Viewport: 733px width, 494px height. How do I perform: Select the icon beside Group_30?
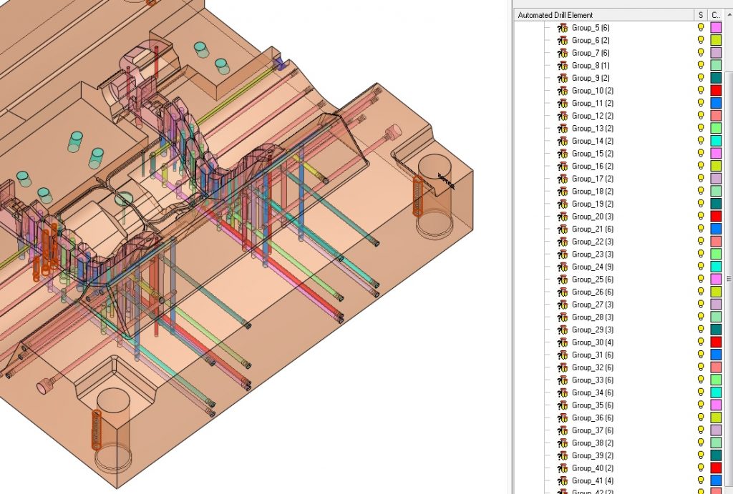[x=563, y=342]
